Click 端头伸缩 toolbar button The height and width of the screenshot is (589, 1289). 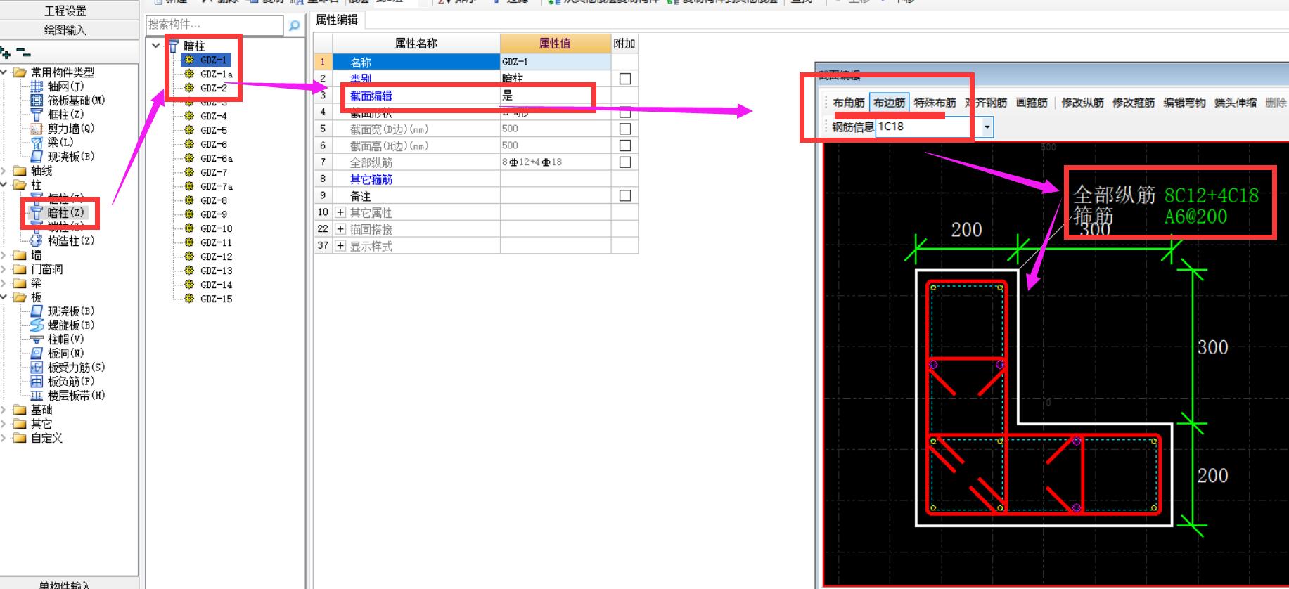1236,103
